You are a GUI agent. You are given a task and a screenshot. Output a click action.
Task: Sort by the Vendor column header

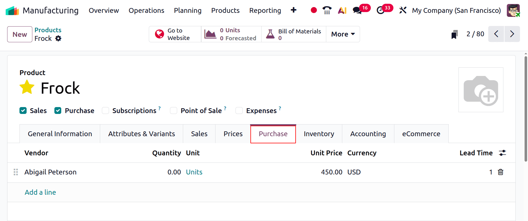(x=36, y=153)
